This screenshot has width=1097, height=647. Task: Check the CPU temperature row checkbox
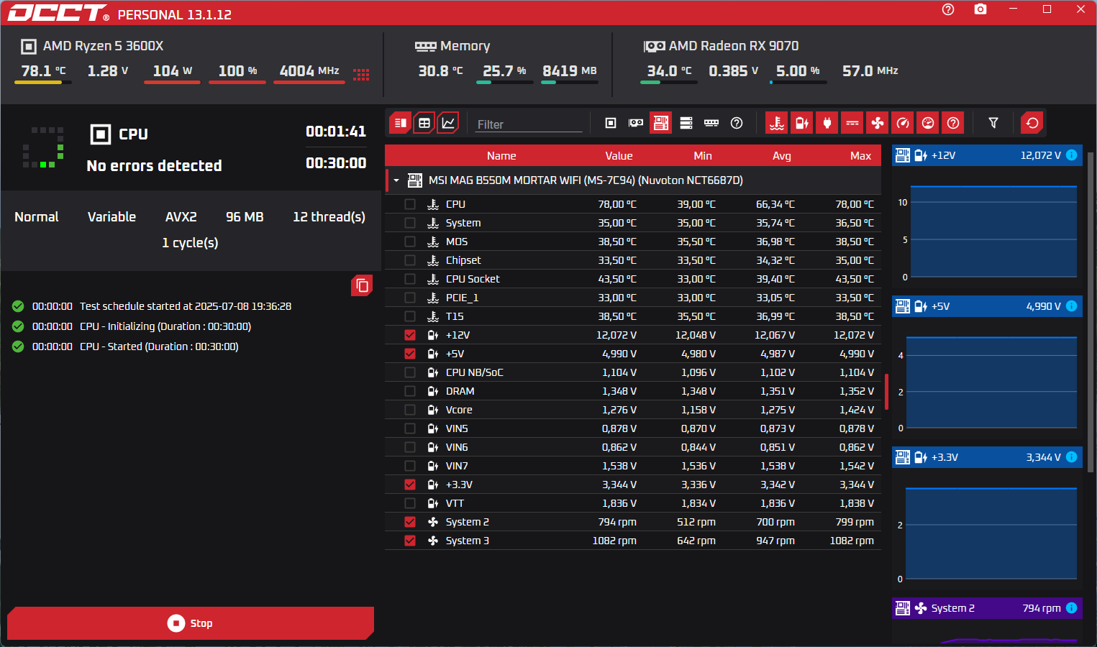(x=410, y=204)
